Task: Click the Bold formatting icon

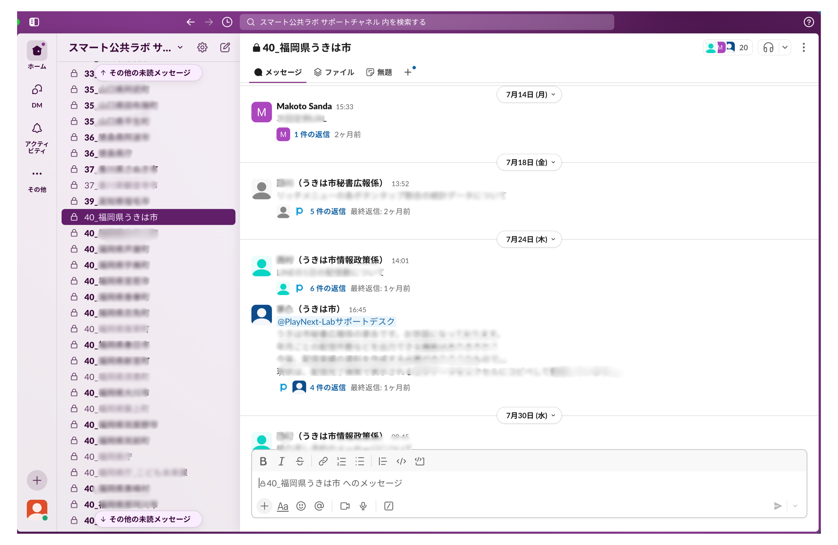Action: [263, 461]
